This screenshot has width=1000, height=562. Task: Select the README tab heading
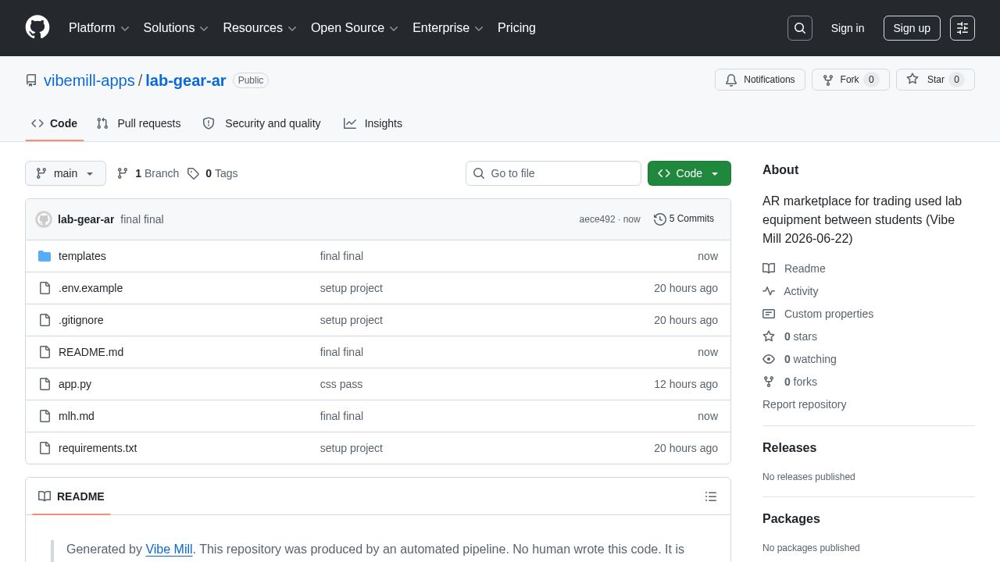(71, 496)
